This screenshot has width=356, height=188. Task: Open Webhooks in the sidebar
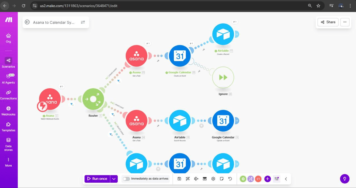[x=8, y=111]
